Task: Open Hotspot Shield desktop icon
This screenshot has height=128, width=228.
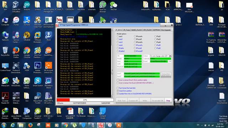Action: pos(103,113)
